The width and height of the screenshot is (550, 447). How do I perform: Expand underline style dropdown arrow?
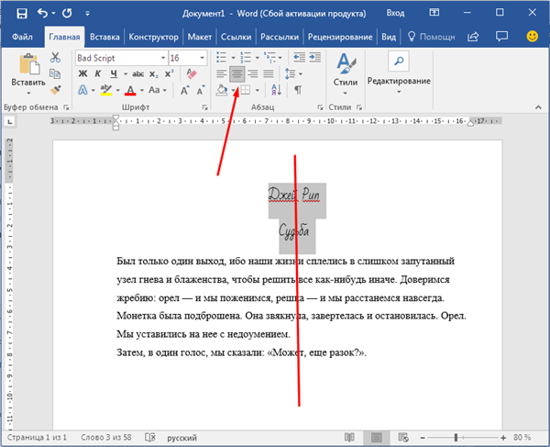pyautogui.click(x=126, y=74)
